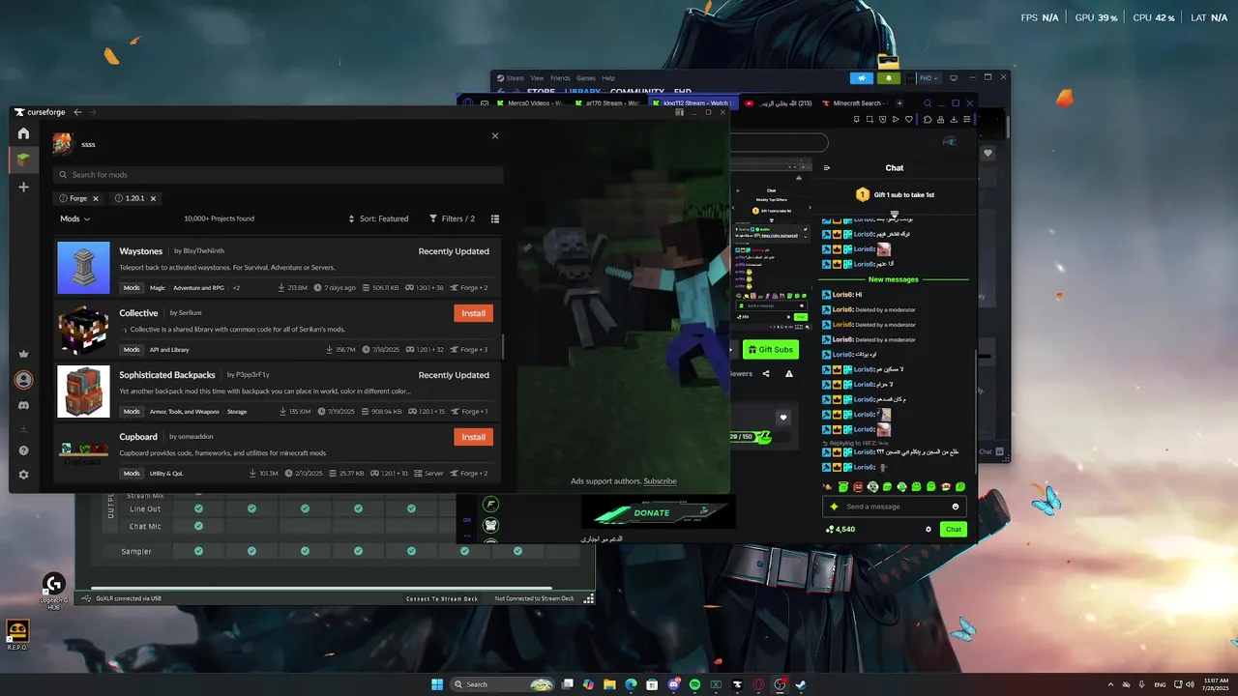Close the mod browser panel with the X
The image size is (1238, 696).
coord(495,135)
